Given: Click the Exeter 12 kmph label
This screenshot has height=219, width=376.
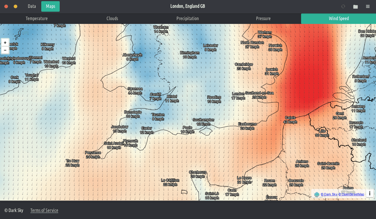Looking at the screenshot, I should pos(147,130).
